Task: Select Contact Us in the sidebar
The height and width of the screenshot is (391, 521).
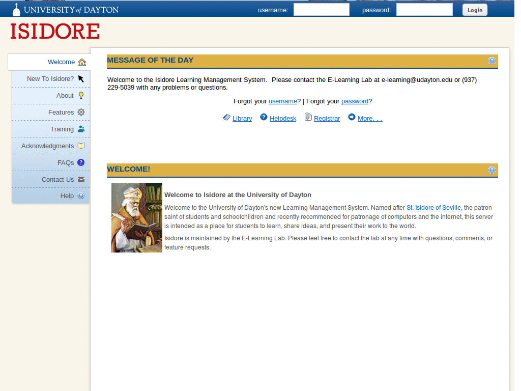Action: point(51,180)
